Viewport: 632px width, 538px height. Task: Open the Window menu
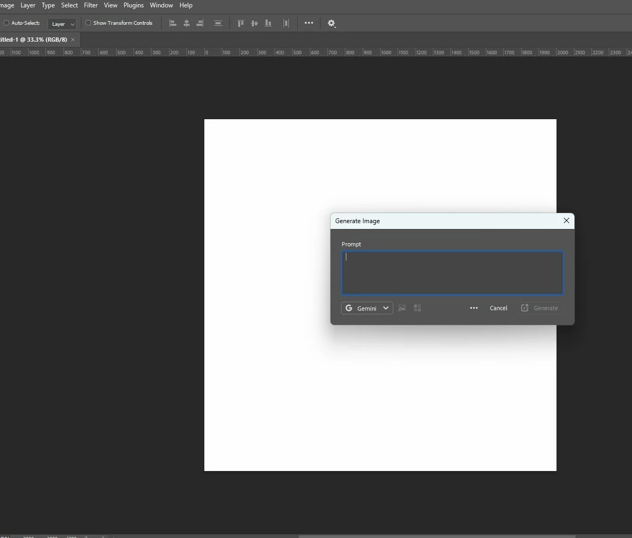click(161, 5)
